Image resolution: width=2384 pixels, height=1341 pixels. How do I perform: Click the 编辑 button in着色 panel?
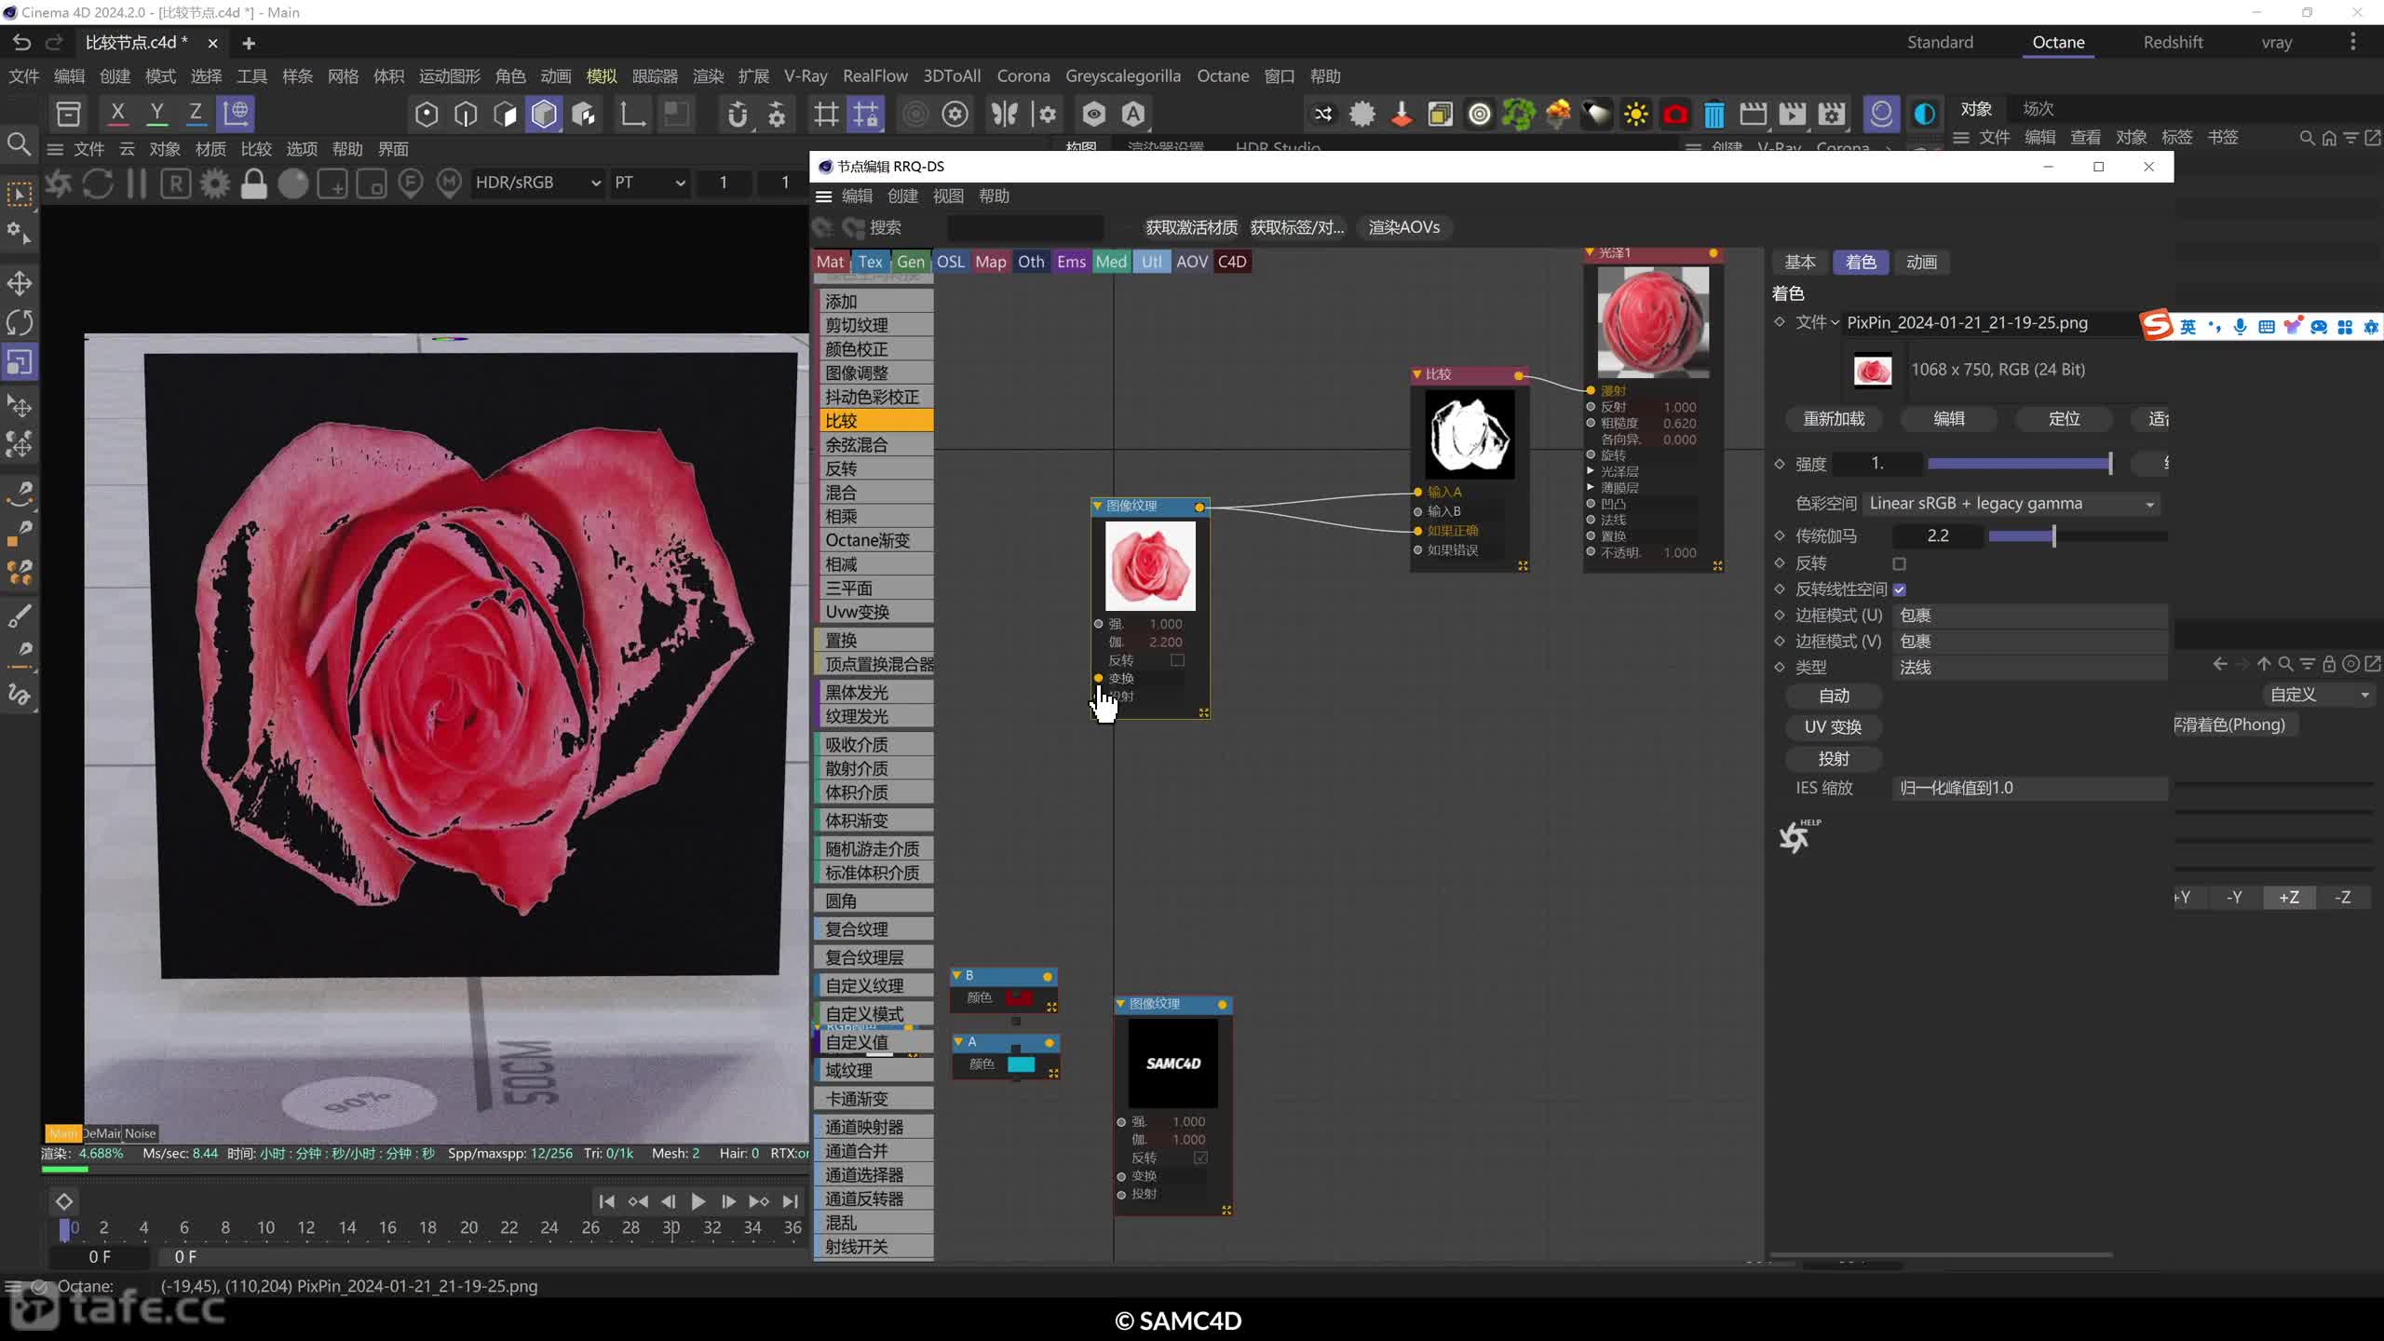[x=1948, y=417]
